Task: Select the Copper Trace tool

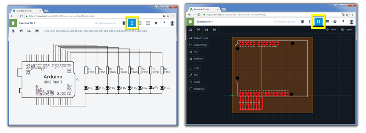Action: pos(199,38)
